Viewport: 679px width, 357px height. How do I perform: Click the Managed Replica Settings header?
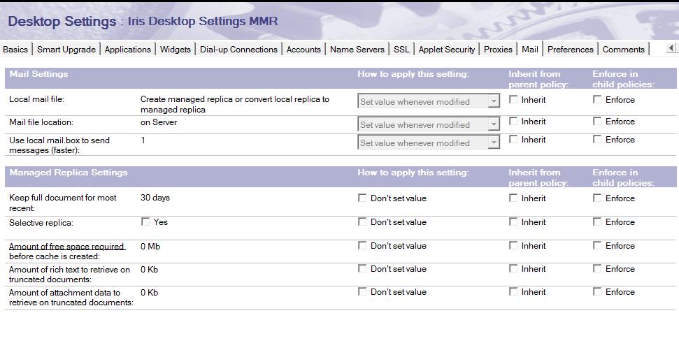coord(69,173)
